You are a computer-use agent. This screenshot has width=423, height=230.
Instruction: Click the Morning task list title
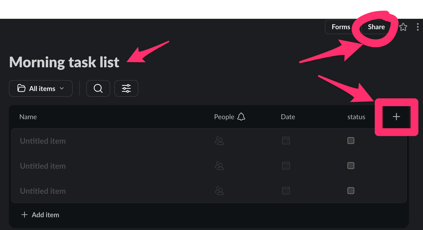click(64, 62)
